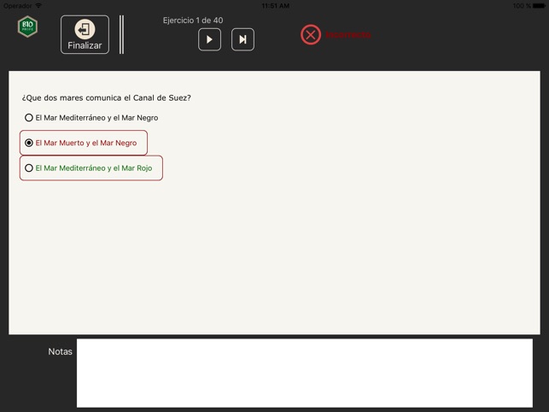The width and height of the screenshot is (549, 412).
Task: Click the 'Ejercicio 1 de 40' counter label
Action: [193, 21]
